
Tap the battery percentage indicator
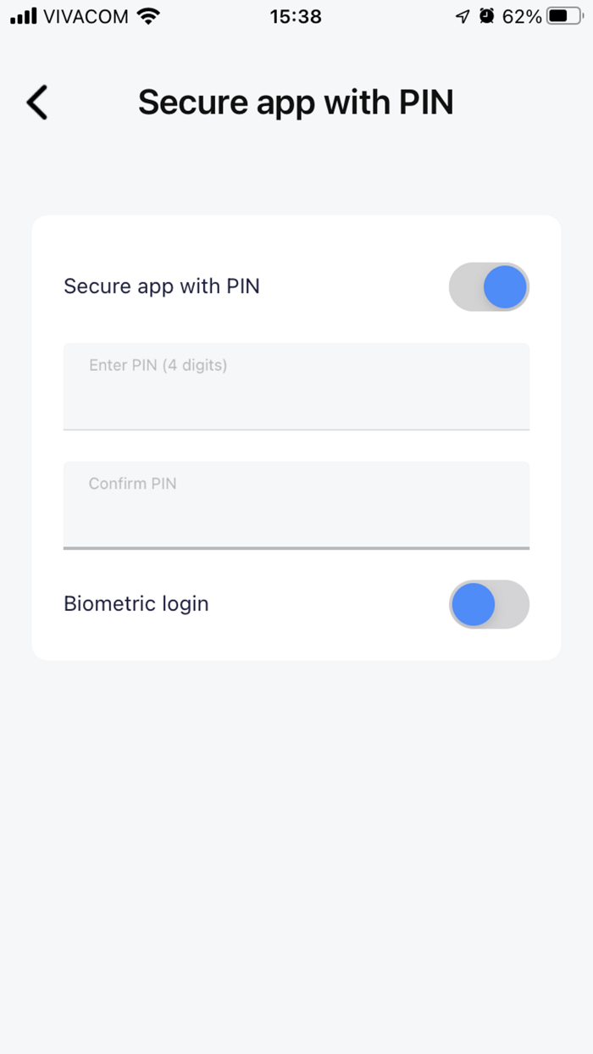[520, 15]
